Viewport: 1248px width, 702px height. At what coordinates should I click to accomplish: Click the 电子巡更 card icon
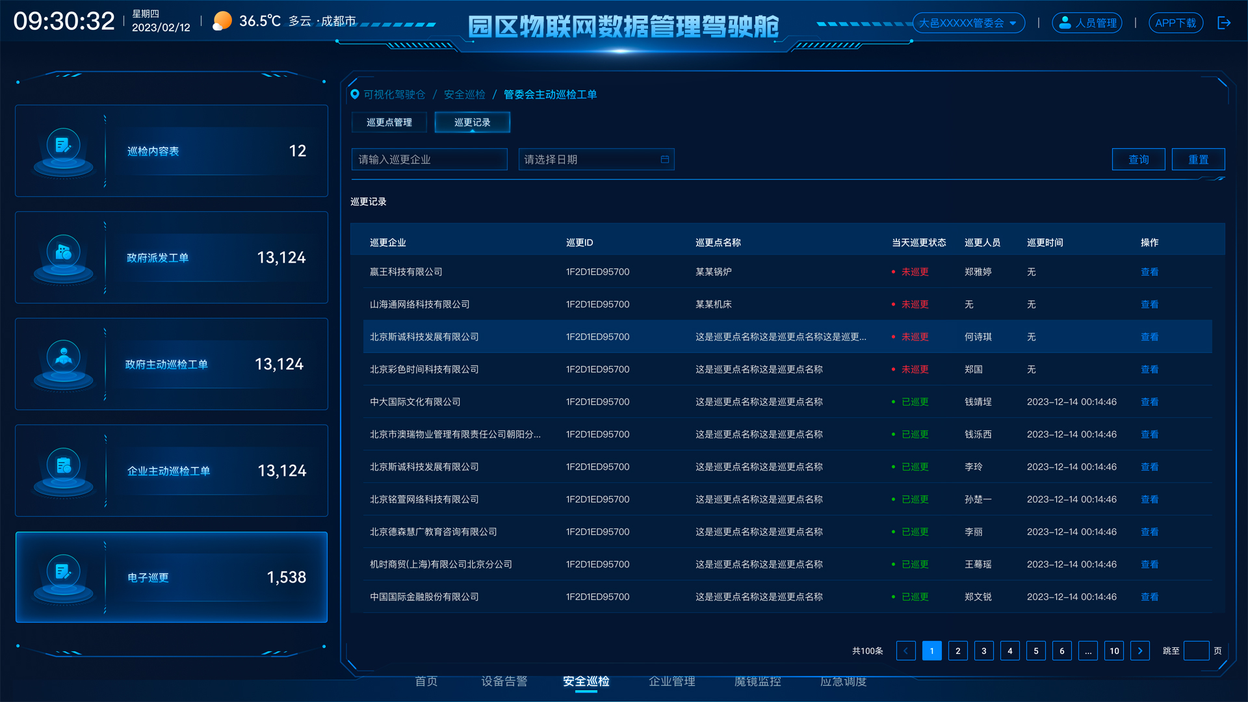64,572
